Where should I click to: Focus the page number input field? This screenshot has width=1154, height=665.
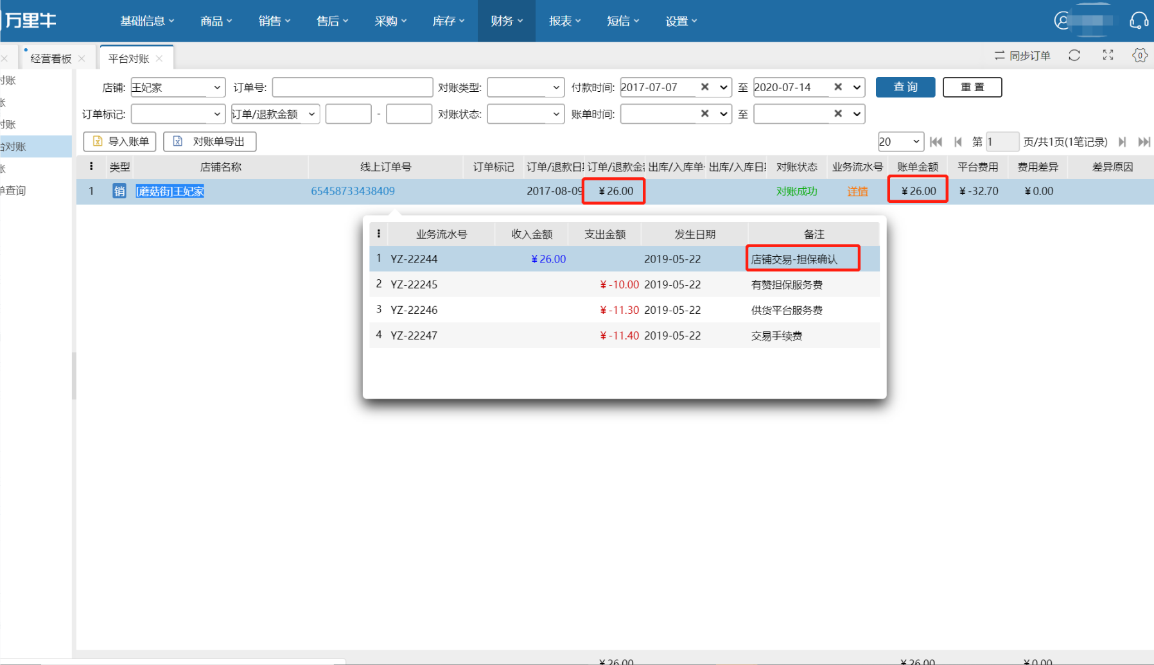pos(1002,142)
